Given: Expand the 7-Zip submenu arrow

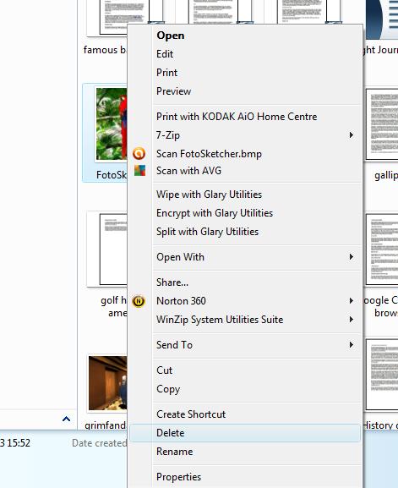Looking at the screenshot, I should pyautogui.click(x=351, y=134).
